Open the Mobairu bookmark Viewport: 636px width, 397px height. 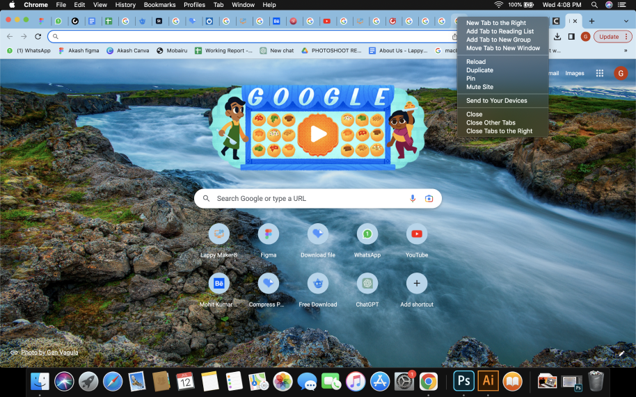(172, 51)
